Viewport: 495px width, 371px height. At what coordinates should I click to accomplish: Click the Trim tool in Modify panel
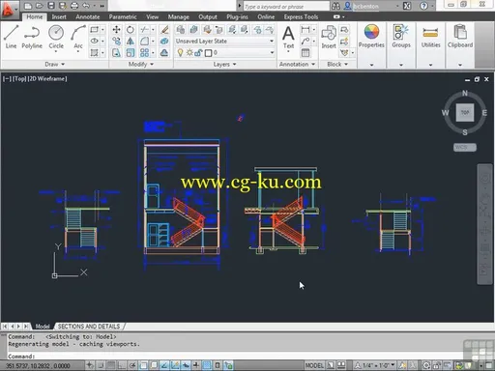(x=144, y=30)
